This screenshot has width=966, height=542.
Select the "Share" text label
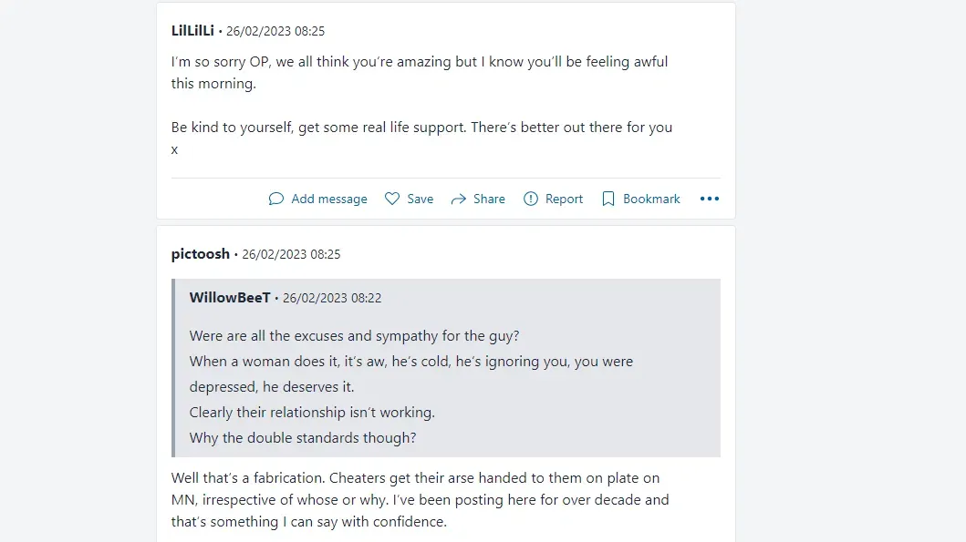coord(489,199)
